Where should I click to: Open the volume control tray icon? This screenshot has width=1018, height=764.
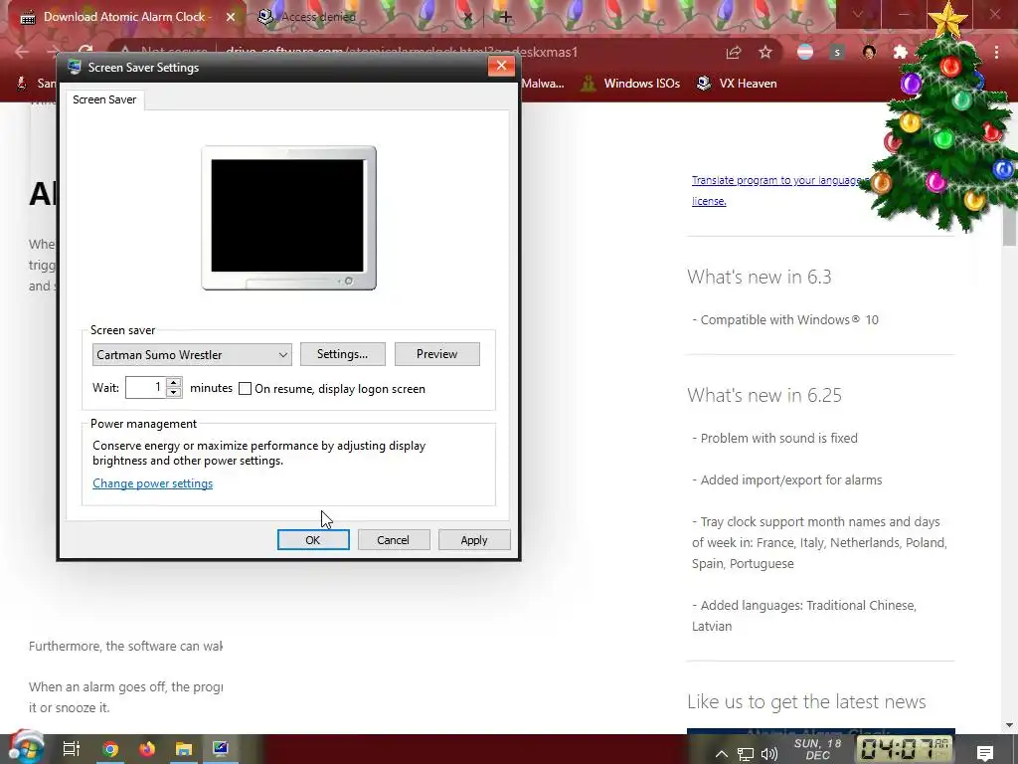tap(769, 754)
